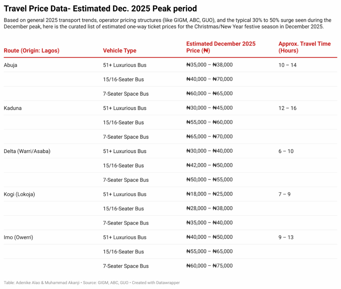This screenshot has width=341, height=289.
Task: Click the 10 – 14 travel time cell
Action: coord(287,65)
